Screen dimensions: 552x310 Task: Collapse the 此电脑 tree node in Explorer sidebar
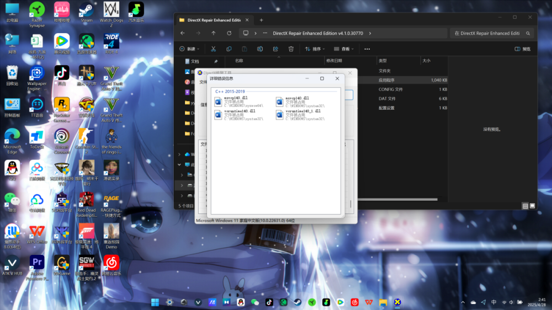point(179,164)
